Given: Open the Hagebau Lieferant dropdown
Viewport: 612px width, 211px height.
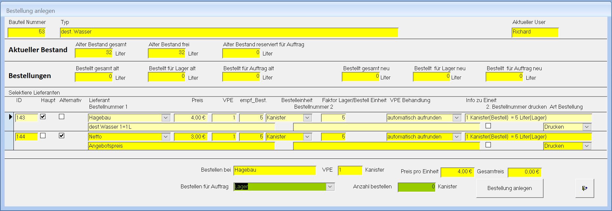Looking at the screenshot, I should click(166, 118).
